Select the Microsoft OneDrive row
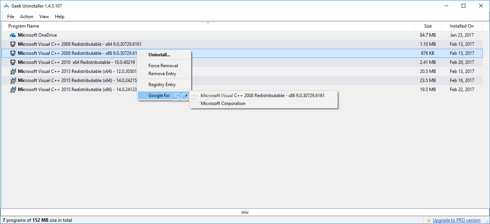This screenshot has height=224, width=490. (x=242, y=35)
